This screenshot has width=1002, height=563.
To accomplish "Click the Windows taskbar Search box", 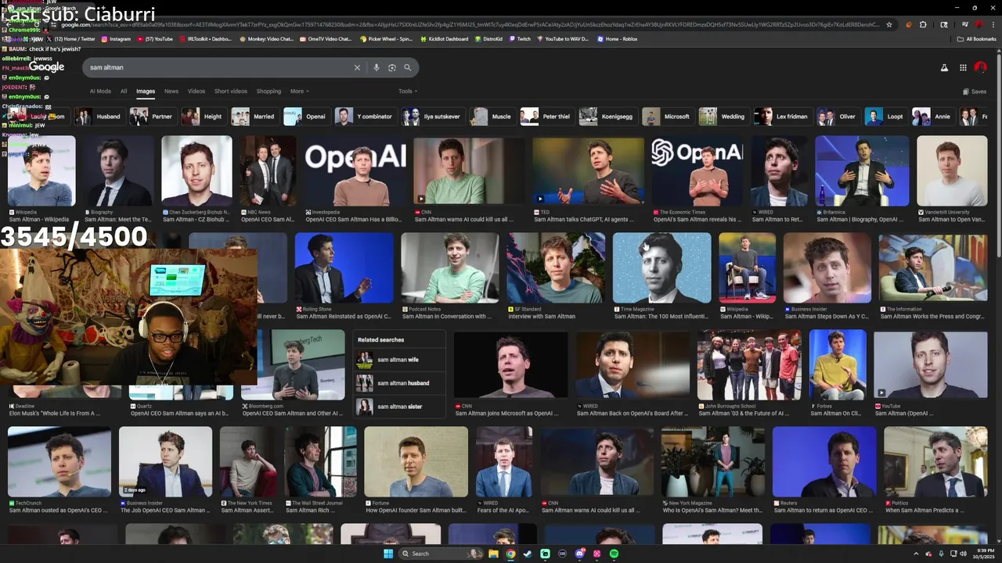I will pyautogui.click(x=441, y=554).
